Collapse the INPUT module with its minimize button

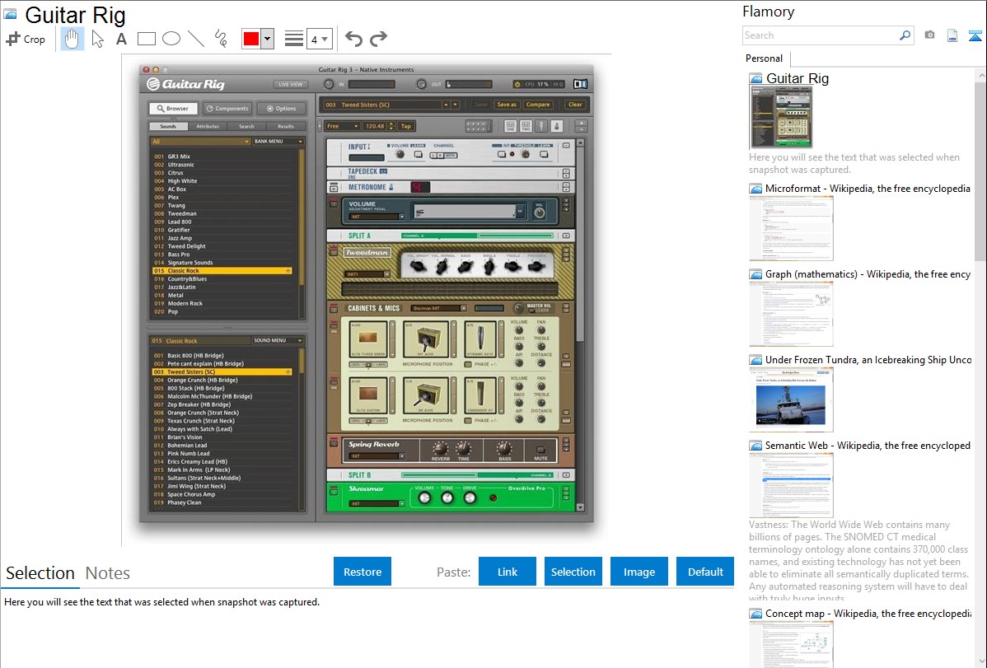(566, 146)
